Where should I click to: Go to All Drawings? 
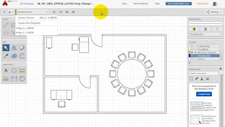[x=27, y=4]
